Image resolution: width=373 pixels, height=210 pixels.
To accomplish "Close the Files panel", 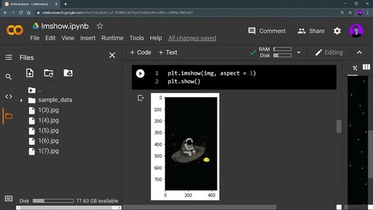I will (112, 55).
